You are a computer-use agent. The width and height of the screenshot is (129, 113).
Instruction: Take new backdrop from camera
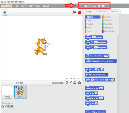pos(12,107)
